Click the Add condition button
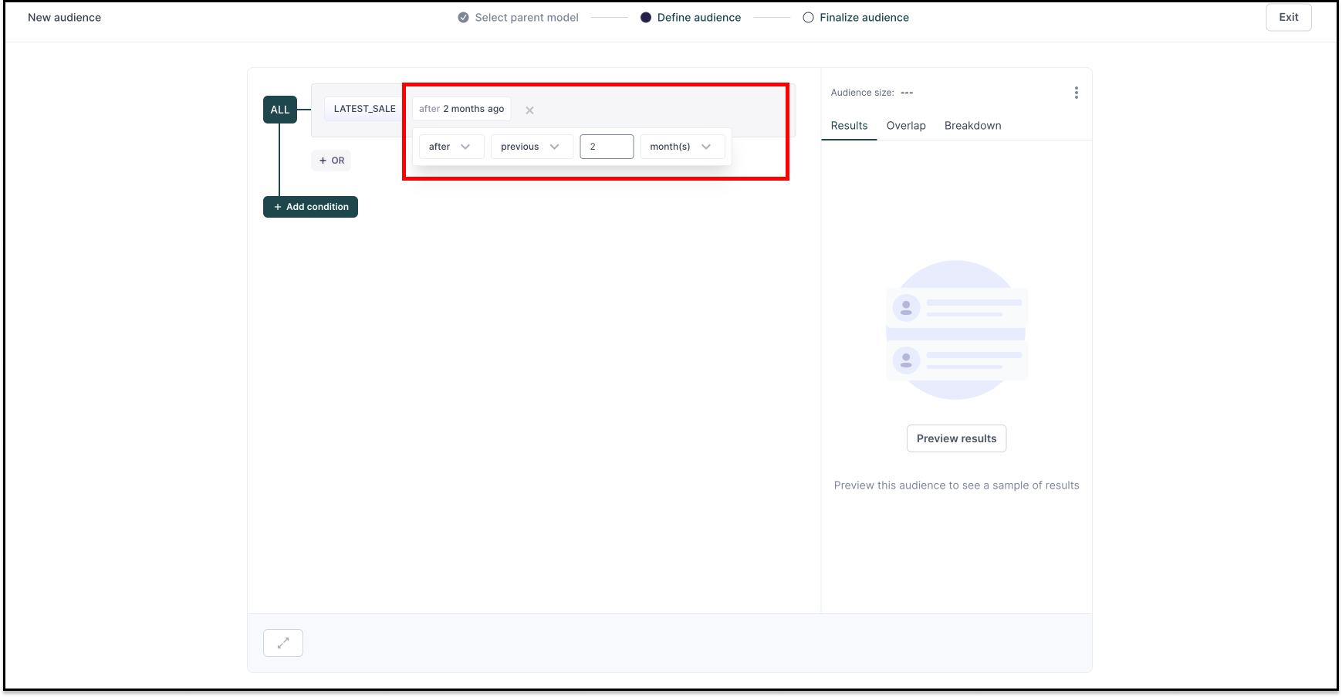 pos(310,207)
